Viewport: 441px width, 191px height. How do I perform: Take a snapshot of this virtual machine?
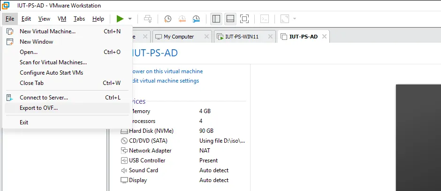(167, 19)
